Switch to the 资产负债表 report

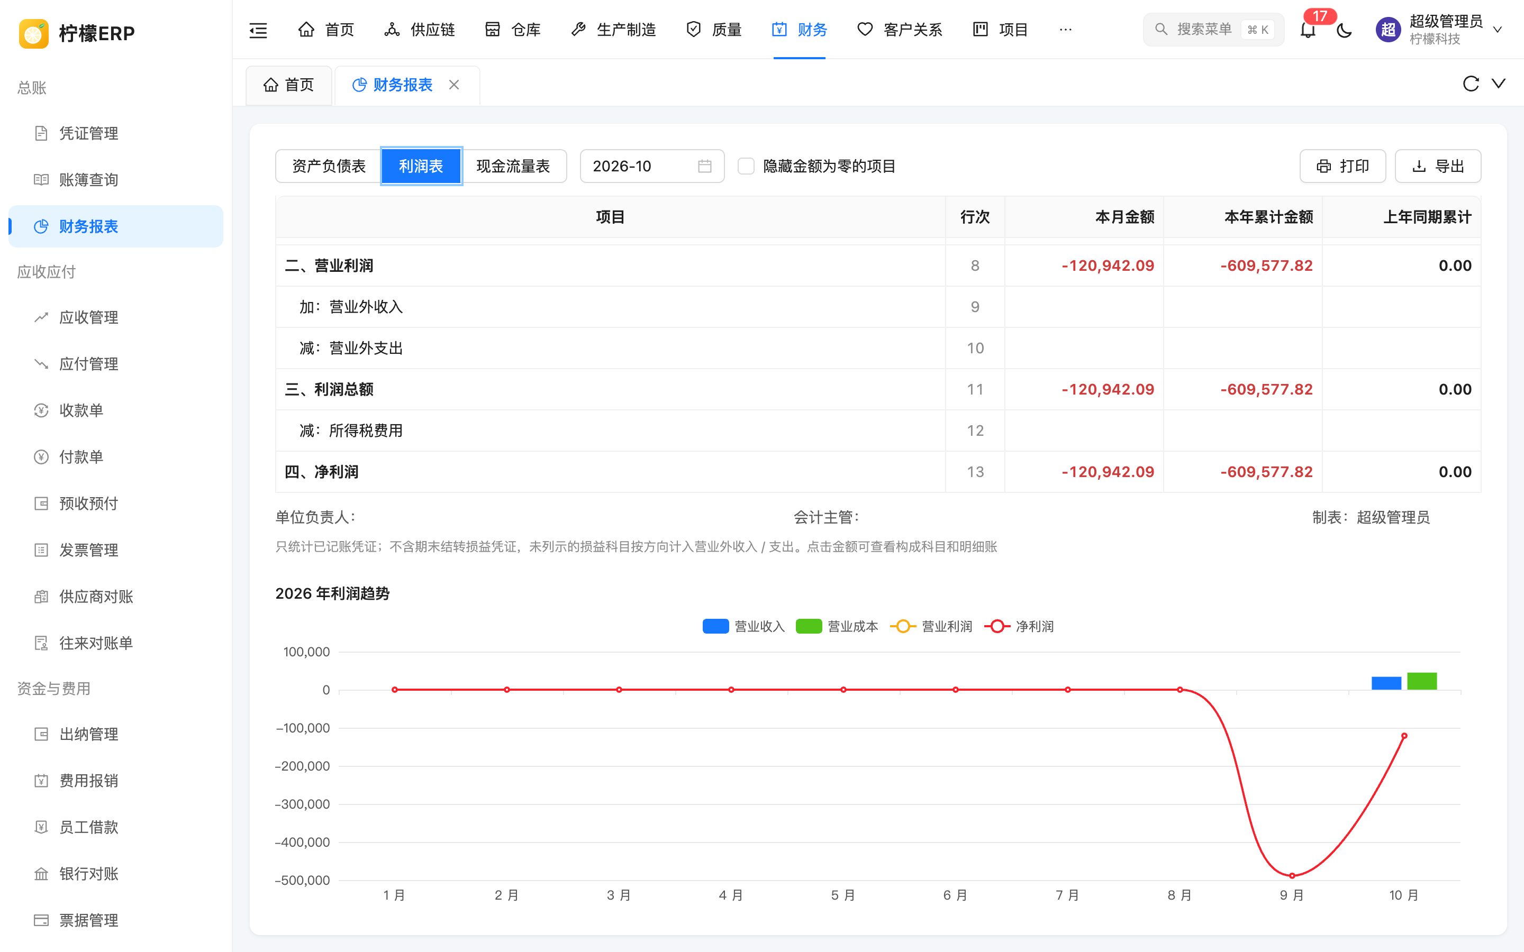[329, 166]
